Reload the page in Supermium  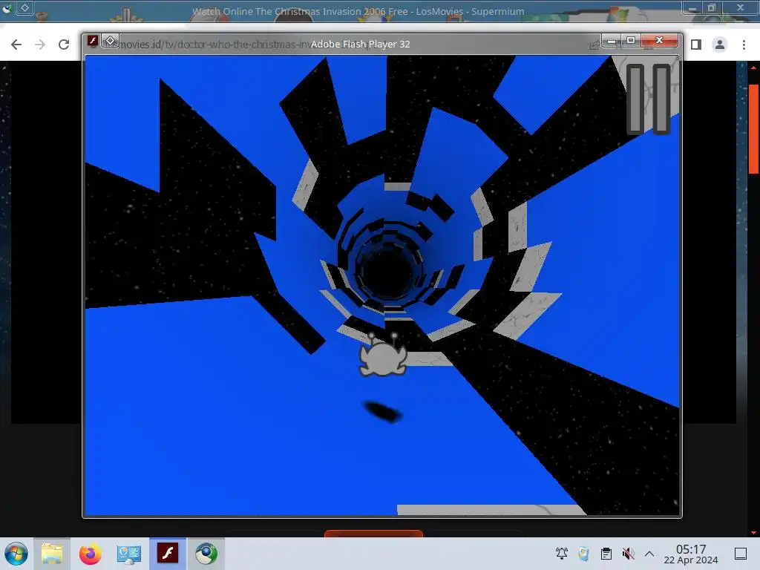64,45
